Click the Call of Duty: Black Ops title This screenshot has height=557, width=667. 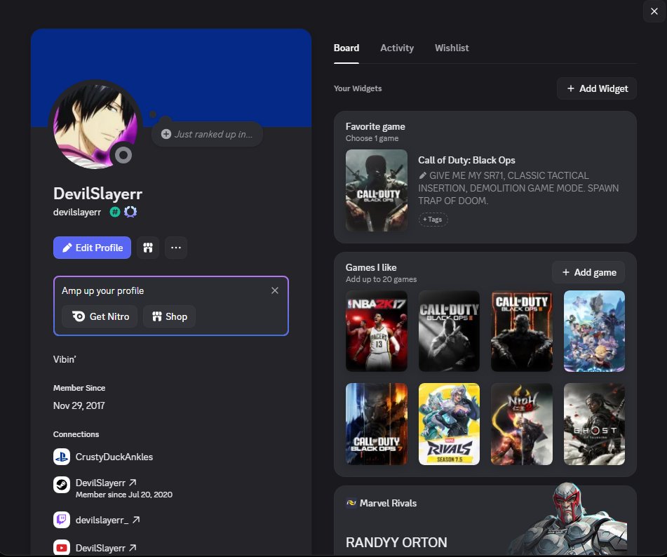point(466,160)
